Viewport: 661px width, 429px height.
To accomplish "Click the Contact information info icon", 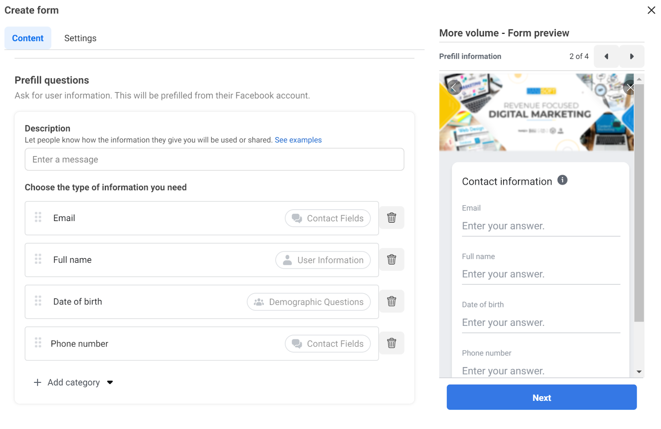I will pos(562,180).
